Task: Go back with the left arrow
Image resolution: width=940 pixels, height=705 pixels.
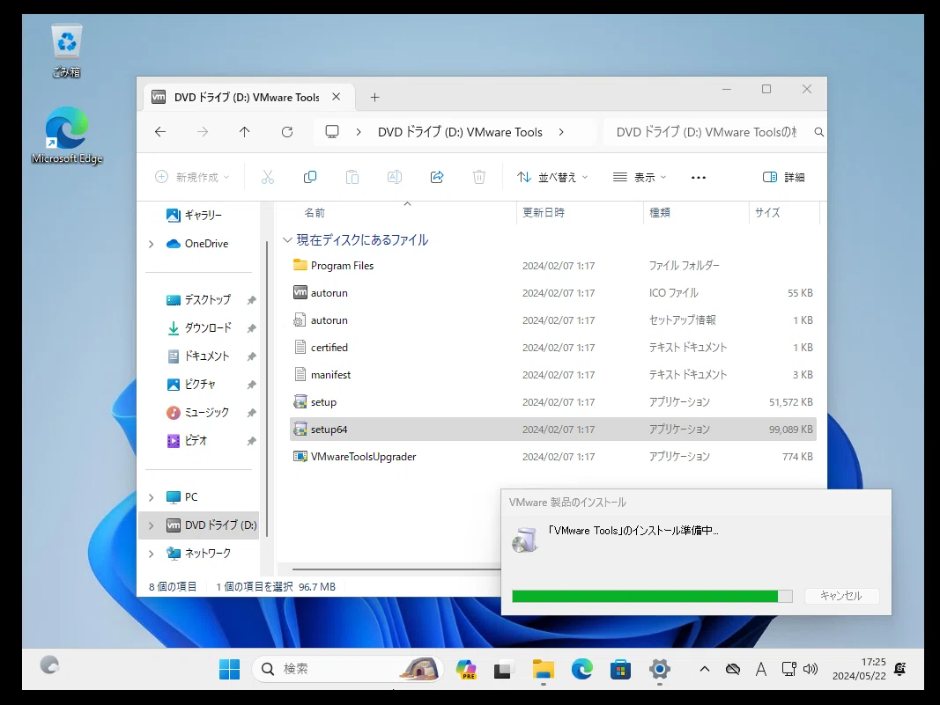Action: click(x=160, y=132)
